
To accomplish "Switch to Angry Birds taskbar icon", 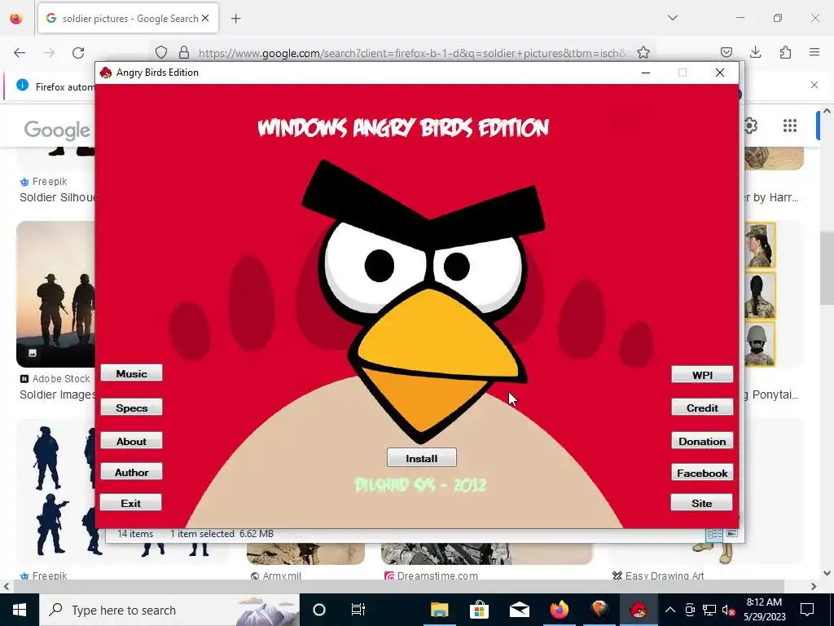I will pyautogui.click(x=639, y=610).
